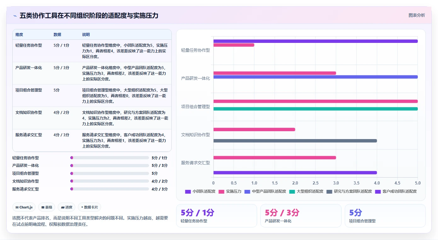Click the pink 实施压力 bar for 轻量任务协作型
This screenshot has width=438, height=240.
[x=234, y=45]
